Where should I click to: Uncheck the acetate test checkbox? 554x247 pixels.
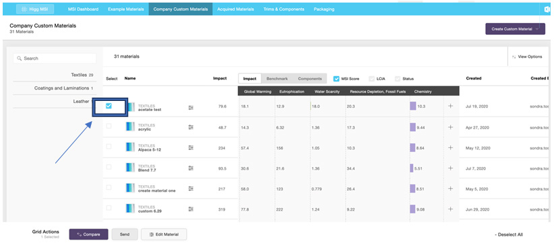(109, 106)
